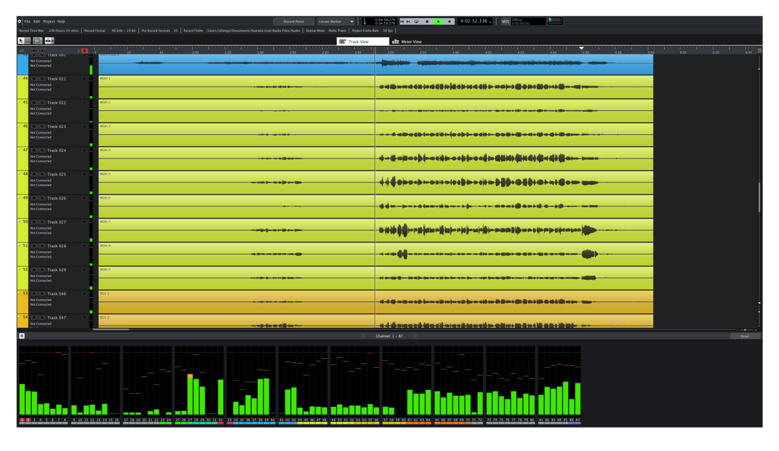Show the next channel bank with the right arrow

415,336
